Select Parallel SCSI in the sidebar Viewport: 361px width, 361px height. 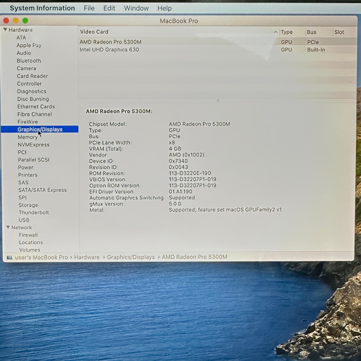click(x=34, y=160)
